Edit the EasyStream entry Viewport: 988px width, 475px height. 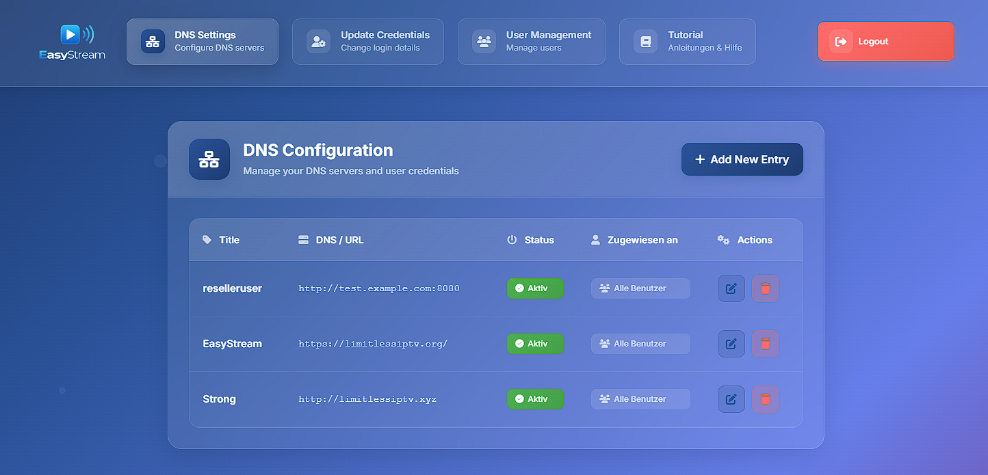tap(731, 344)
